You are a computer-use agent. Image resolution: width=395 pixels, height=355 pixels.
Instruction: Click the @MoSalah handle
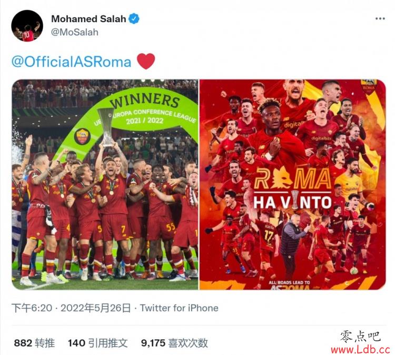point(75,32)
